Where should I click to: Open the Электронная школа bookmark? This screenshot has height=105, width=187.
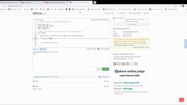point(79,9)
